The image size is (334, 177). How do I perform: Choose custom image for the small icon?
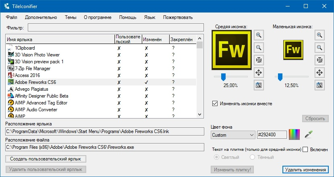[319, 85]
